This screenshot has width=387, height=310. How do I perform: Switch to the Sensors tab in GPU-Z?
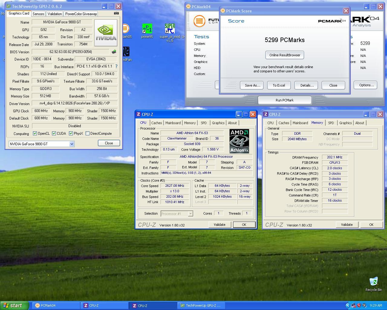pos(38,14)
